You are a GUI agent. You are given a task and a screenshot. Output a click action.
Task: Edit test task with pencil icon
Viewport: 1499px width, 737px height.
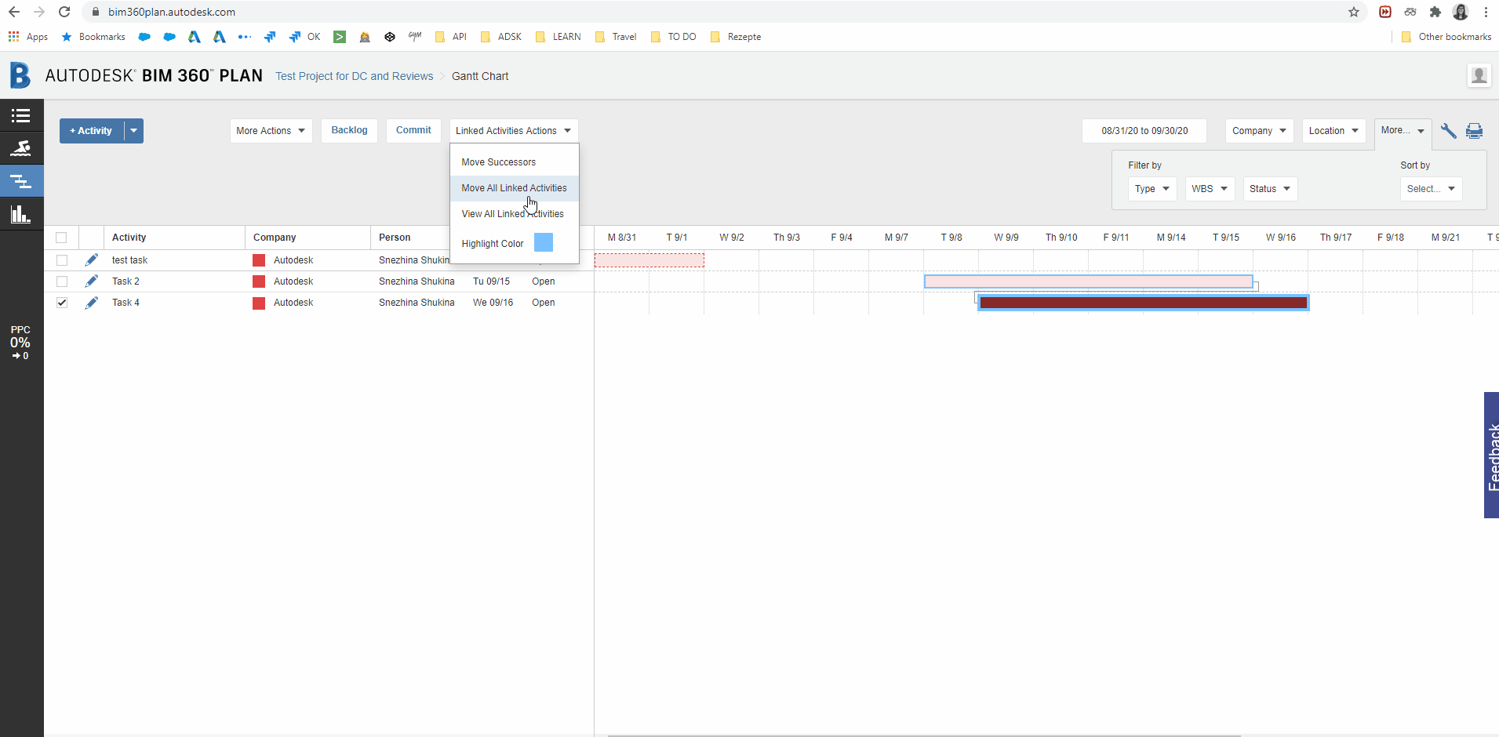pyautogui.click(x=92, y=260)
